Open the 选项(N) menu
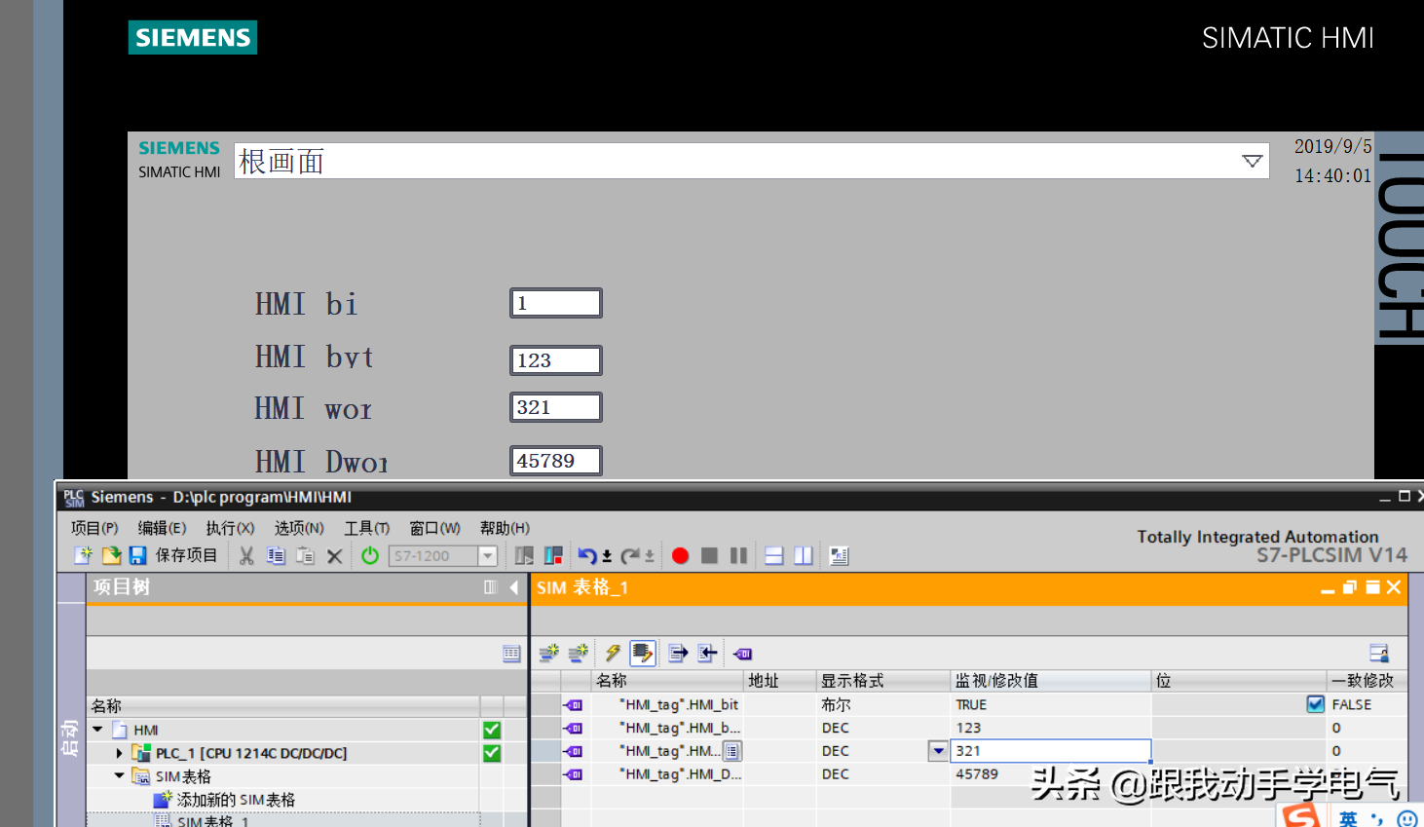The height and width of the screenshot is (827, 1424). pos(298,528)
